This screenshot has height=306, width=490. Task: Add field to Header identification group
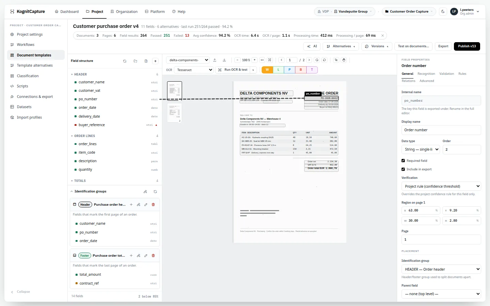pyautogui.click(x=131, y=205)
